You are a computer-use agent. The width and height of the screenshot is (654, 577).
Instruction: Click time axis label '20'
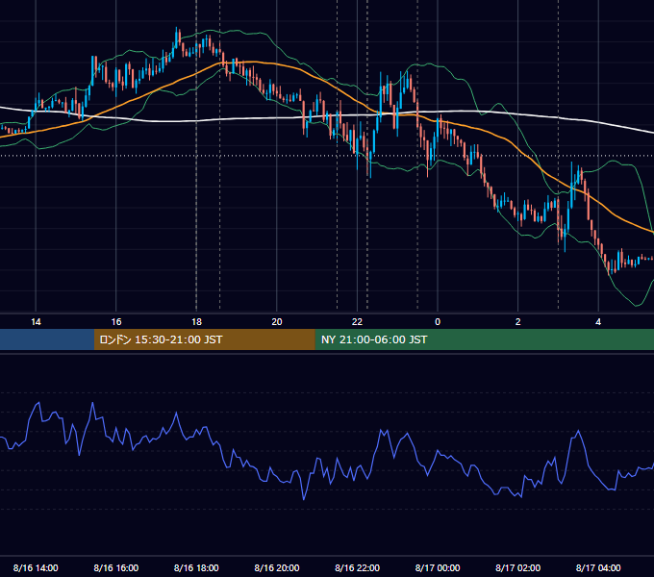click(x=277, y=322)
